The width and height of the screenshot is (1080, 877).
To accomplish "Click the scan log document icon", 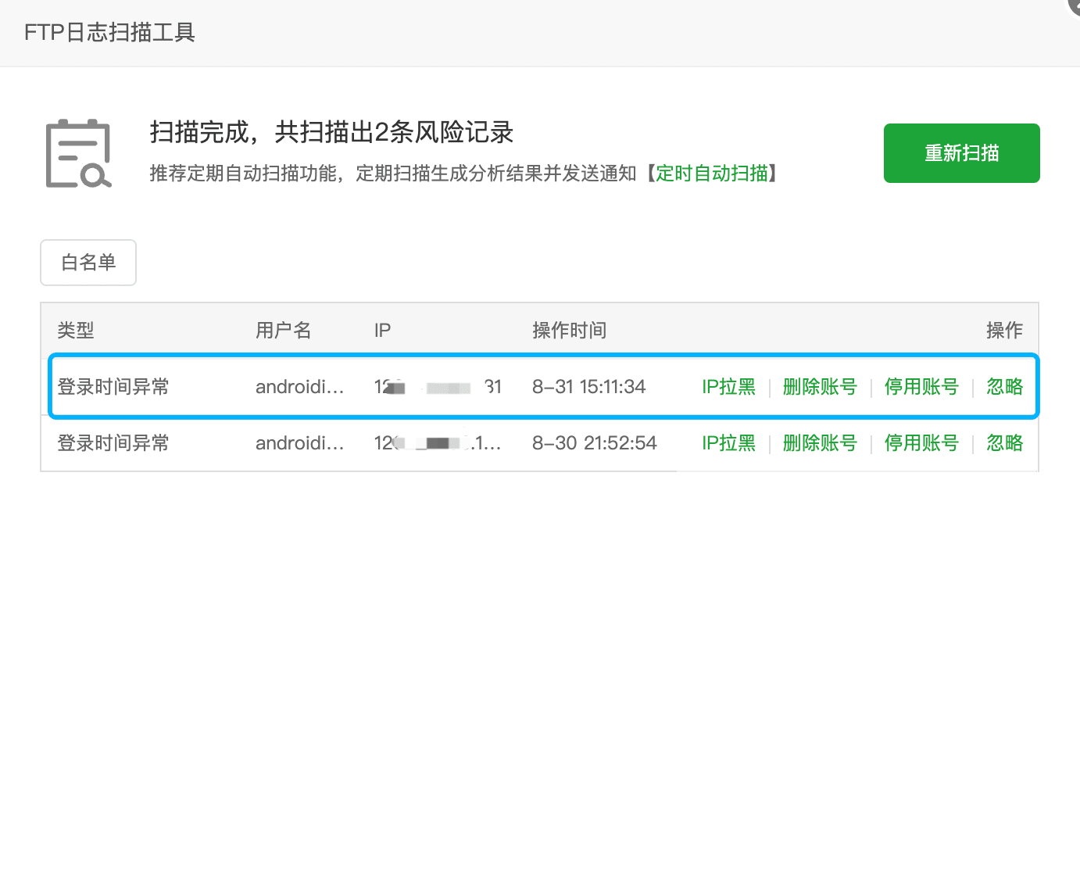I will tap(79, 153).
